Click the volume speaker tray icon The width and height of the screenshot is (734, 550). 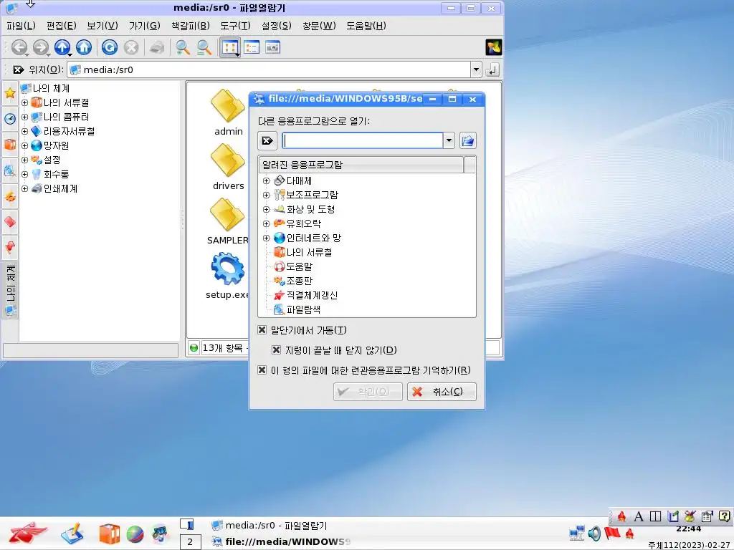coord(594,533)
